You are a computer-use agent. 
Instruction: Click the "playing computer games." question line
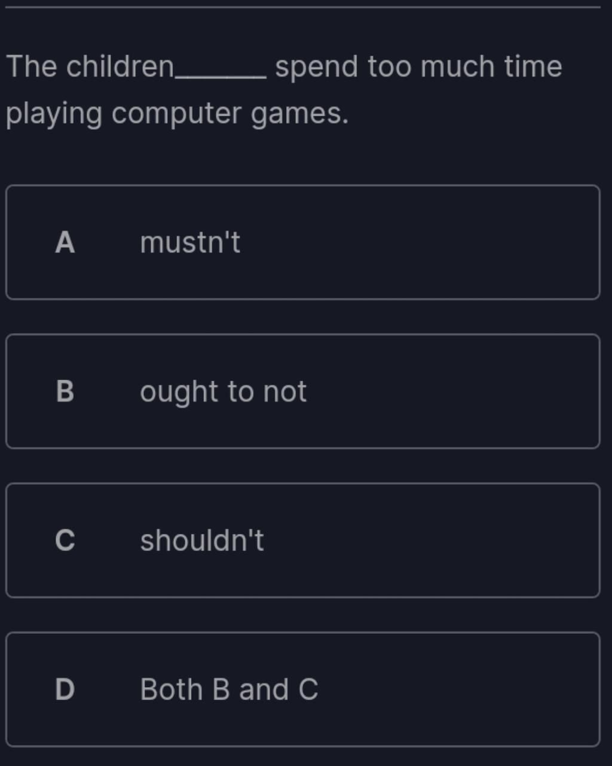(177, 114)
